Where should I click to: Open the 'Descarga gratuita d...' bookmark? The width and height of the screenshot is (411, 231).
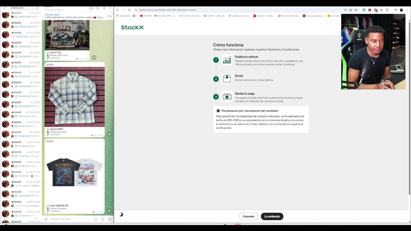tap(313, 16)
